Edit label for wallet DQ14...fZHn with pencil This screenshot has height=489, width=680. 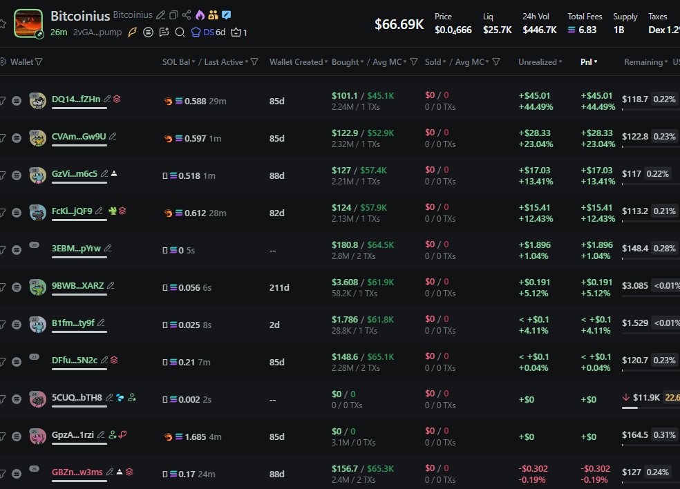106,99
